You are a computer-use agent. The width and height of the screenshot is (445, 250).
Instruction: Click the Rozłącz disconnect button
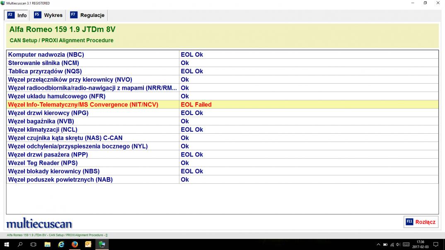421,222
